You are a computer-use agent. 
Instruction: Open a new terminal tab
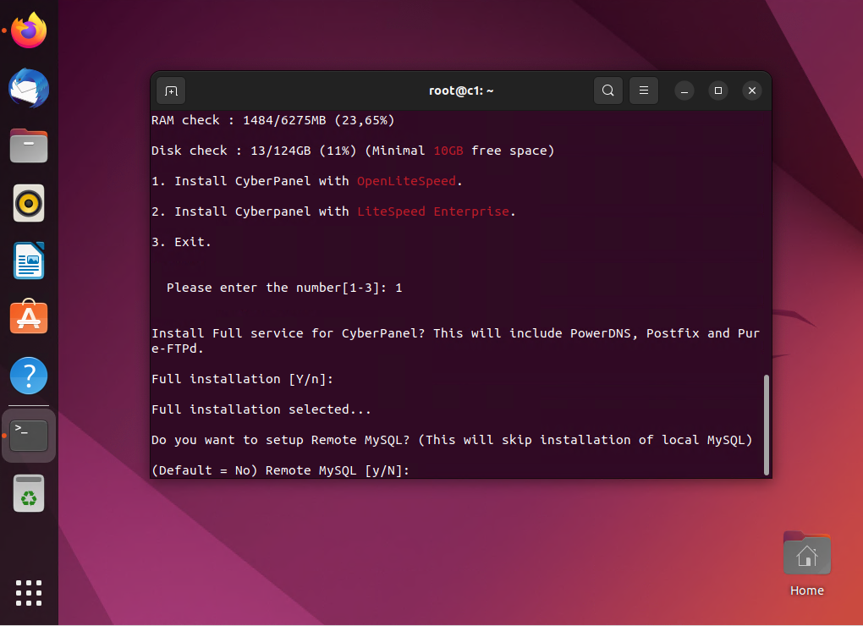[171, 91]
